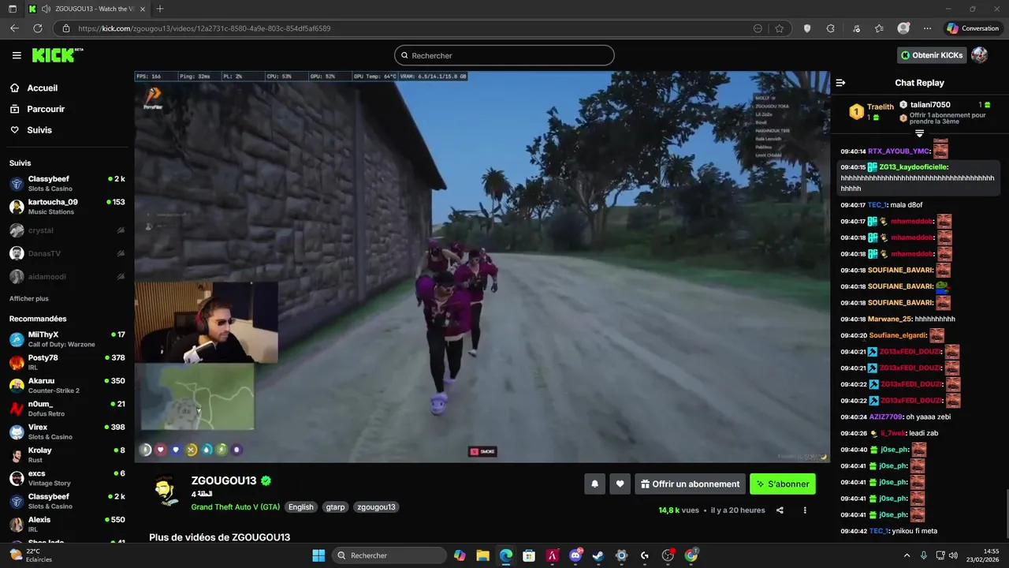Viewport: 1009px width, 568px height.
Task: Select the gtarp tag
Action: pos(335,507)
